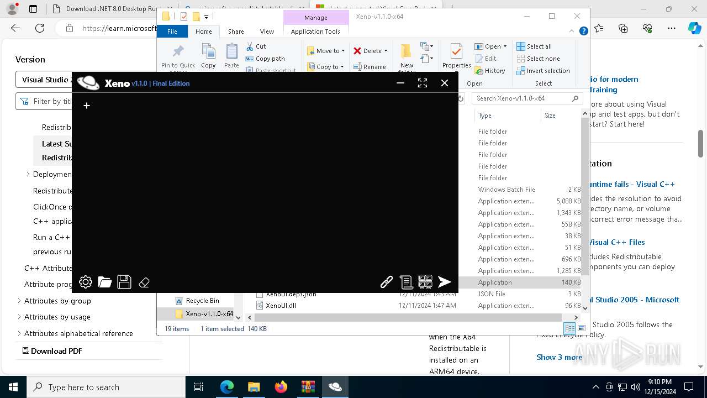
Task: Click Edit in the Explorer ribbon
Action: pos(485,59)
